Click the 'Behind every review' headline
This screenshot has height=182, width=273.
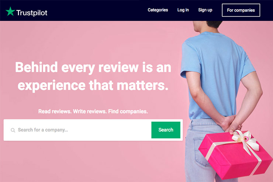click(93, 76)
